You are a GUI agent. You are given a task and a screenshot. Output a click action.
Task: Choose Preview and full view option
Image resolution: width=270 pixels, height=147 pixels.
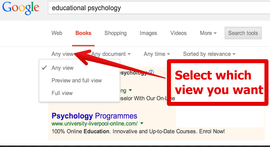click(x=77, y=80)
